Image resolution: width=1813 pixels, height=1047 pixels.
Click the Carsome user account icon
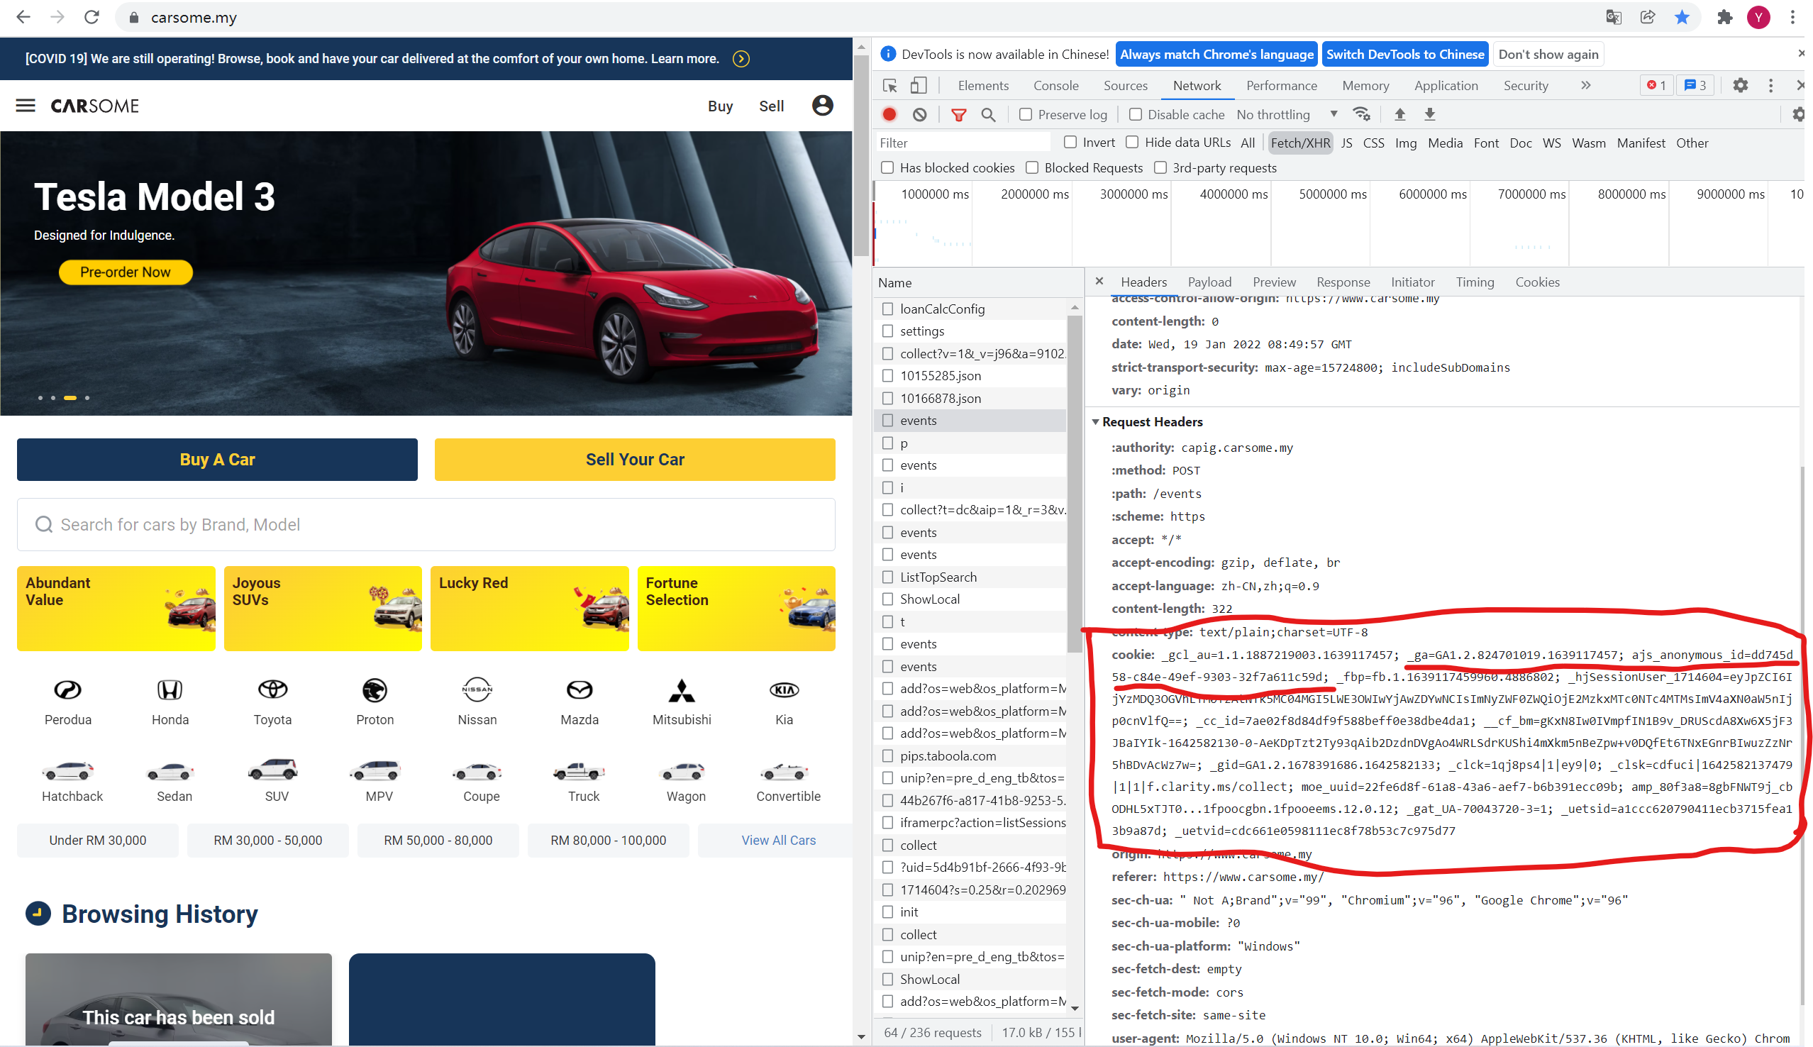pyautogui.click(x=821, y=106)
